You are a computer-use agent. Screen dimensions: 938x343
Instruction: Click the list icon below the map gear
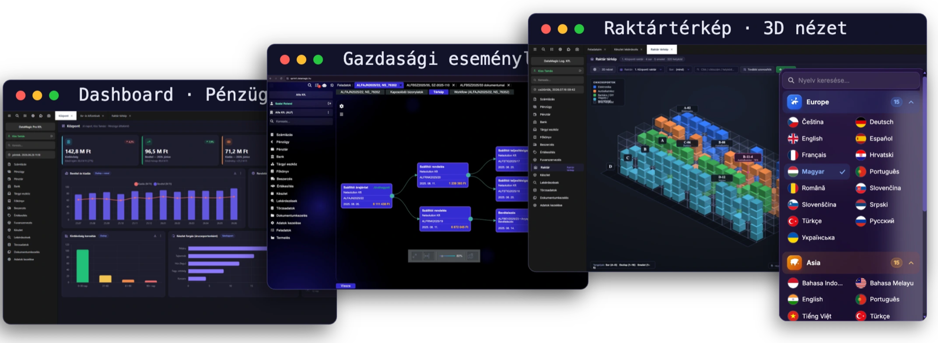(x=341, y=114)
